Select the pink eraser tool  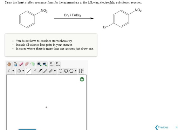pyautogui.click(x=21, y=64)
